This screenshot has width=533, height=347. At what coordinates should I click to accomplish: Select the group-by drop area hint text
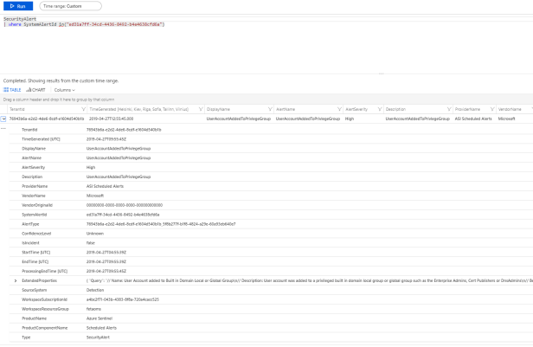tap(59, 100)
